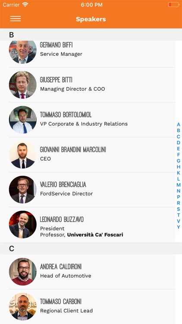The width and height of the screenshot is (182, 324).
Task: Tap Germano Biffi's profile photo
Action: (x=23, y=52)
